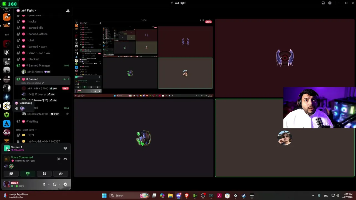Click the orange crown server icon
Image resolution: width=356 pixels, height=200 pixels.
7,26
